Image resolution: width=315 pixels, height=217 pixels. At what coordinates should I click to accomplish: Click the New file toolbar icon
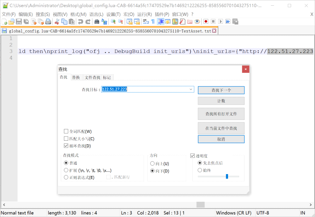click(4, 21)
